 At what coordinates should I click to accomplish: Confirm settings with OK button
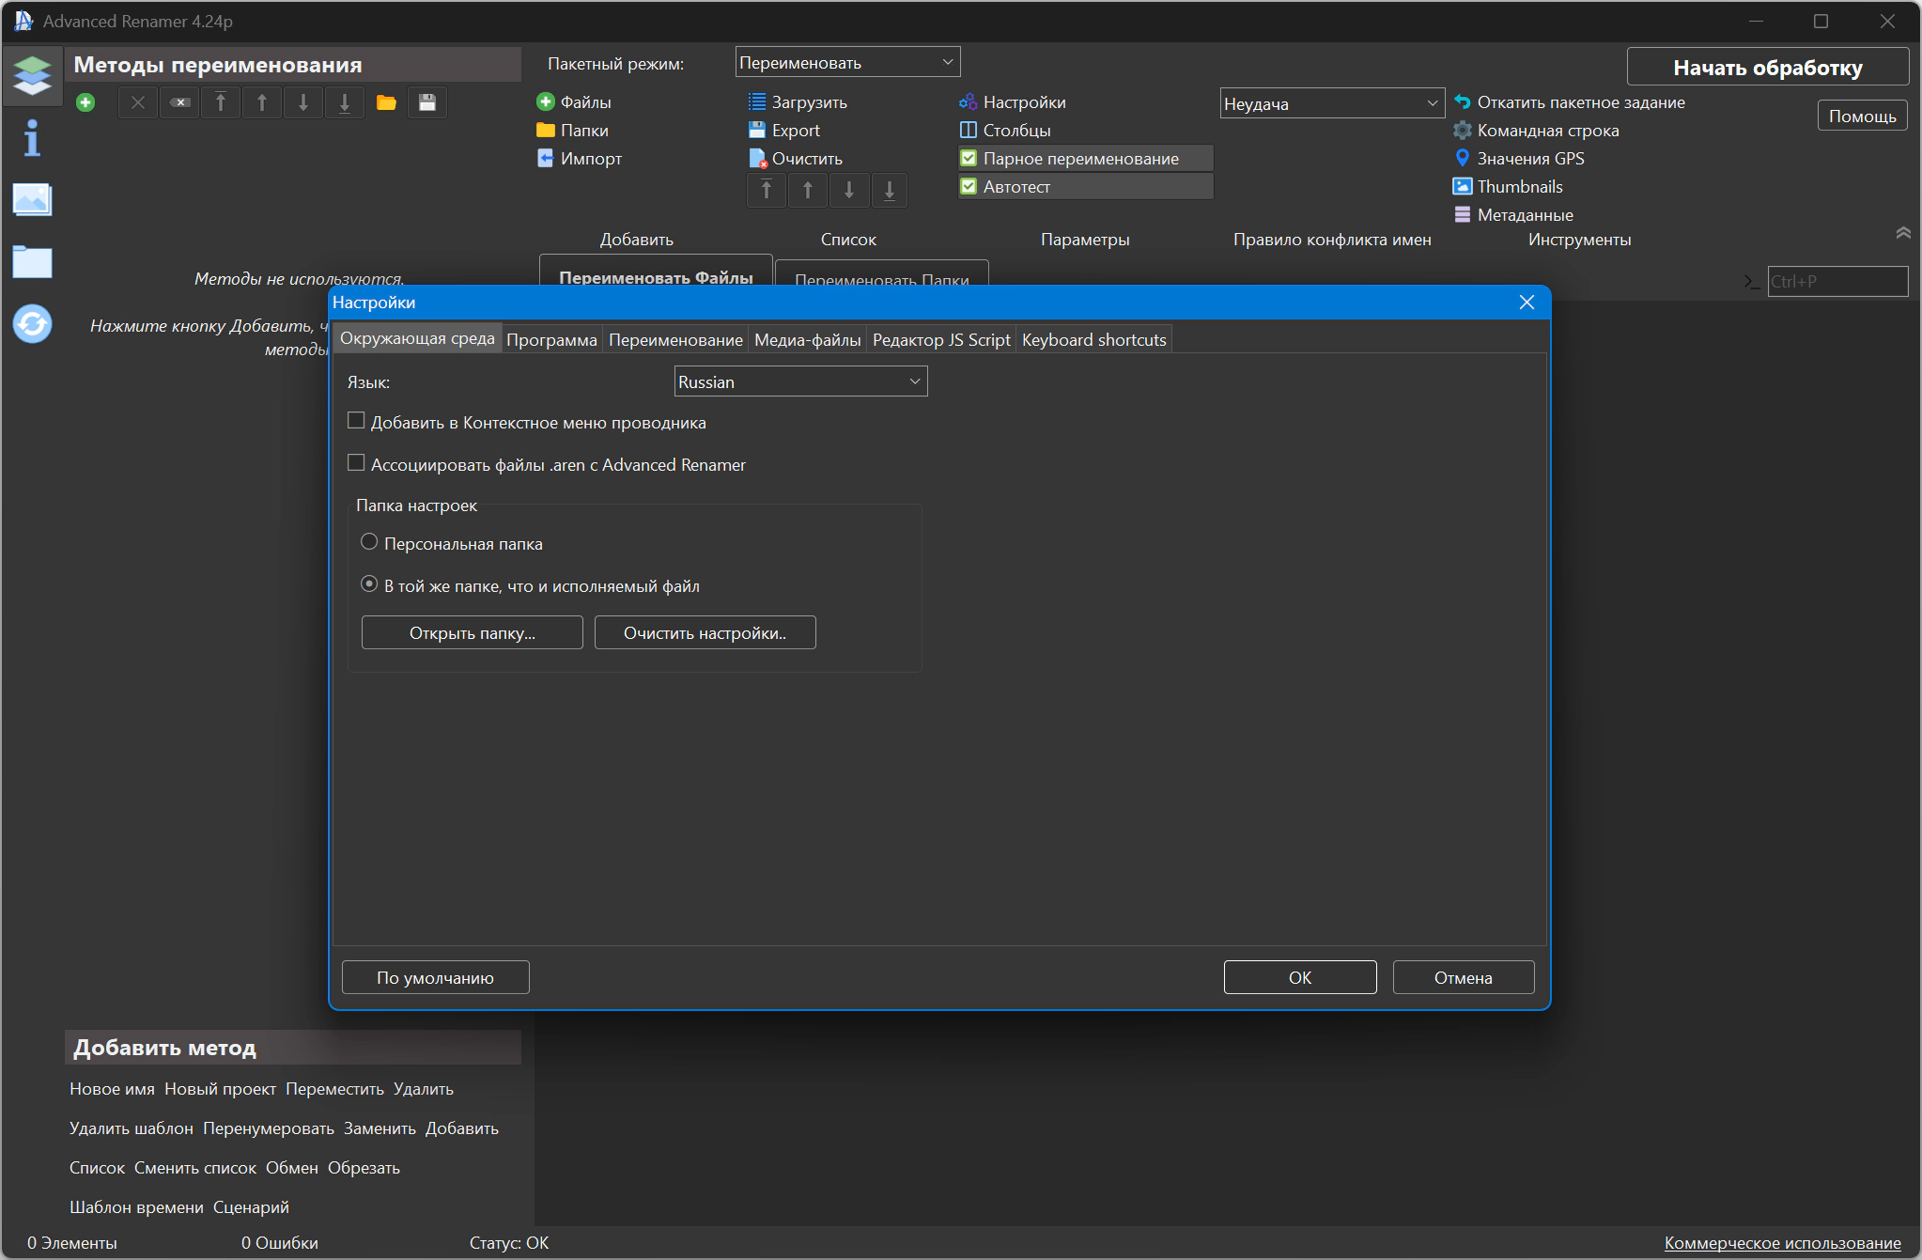coord(1300,977)
